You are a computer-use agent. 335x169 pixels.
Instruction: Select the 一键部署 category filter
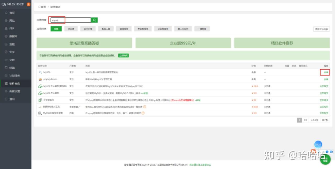202,29
